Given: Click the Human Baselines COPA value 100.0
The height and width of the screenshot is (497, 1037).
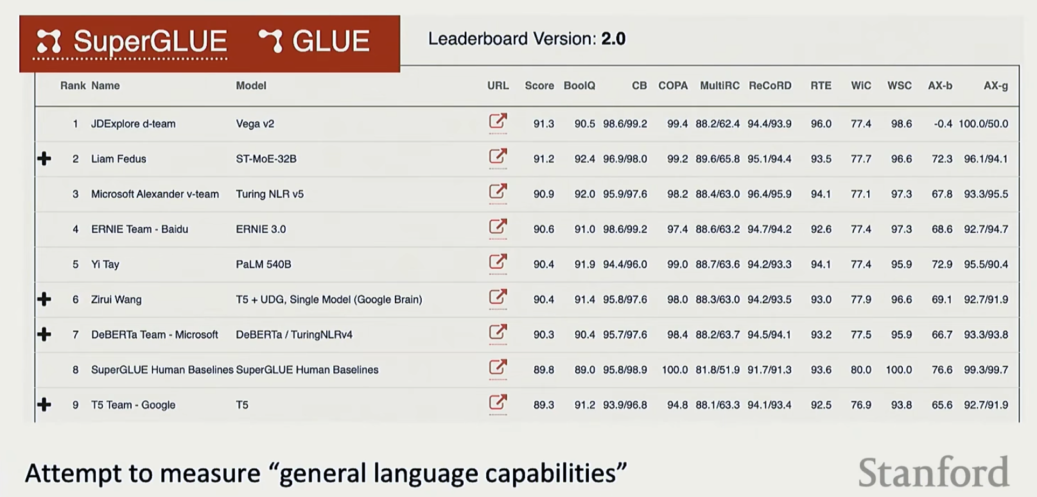Looking at the screenshot, I should pyautogui.click(x=675, y=370).
